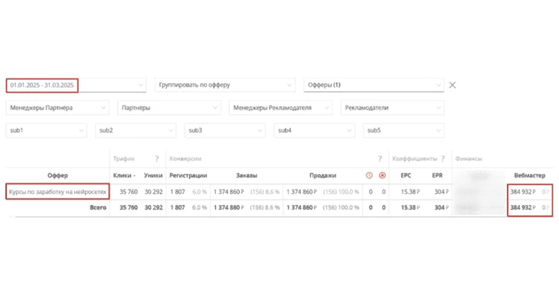Click the 'Вебмастер' column header
Image resolution: width=559 pixels, height=292 pixels.
tap(529, 175)
